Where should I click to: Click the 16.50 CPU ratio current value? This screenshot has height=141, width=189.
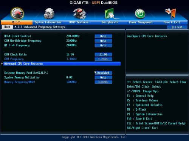tap(70, 55)
